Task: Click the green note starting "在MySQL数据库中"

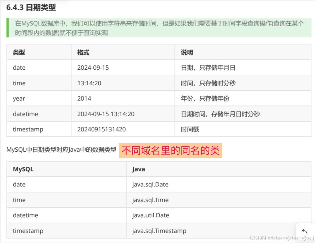Action: (159, 28)
